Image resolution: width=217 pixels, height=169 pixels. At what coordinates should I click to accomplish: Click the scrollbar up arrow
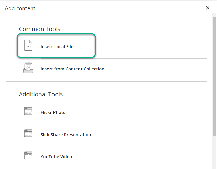214,15
